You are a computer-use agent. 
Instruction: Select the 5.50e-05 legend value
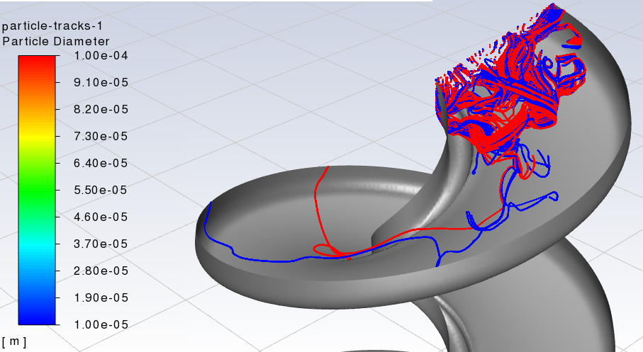click(x=101, y=190)
